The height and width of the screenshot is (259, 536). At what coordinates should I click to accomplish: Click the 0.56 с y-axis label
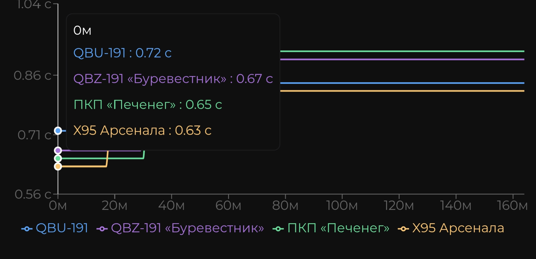click(x=33, y=194)
